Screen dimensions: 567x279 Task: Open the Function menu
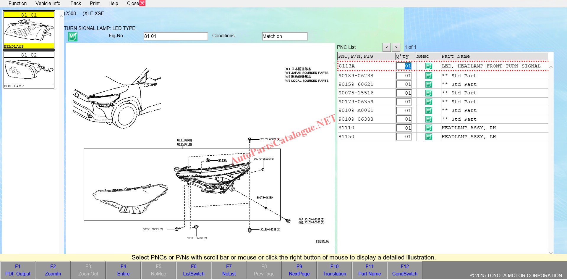pos(17,3)
